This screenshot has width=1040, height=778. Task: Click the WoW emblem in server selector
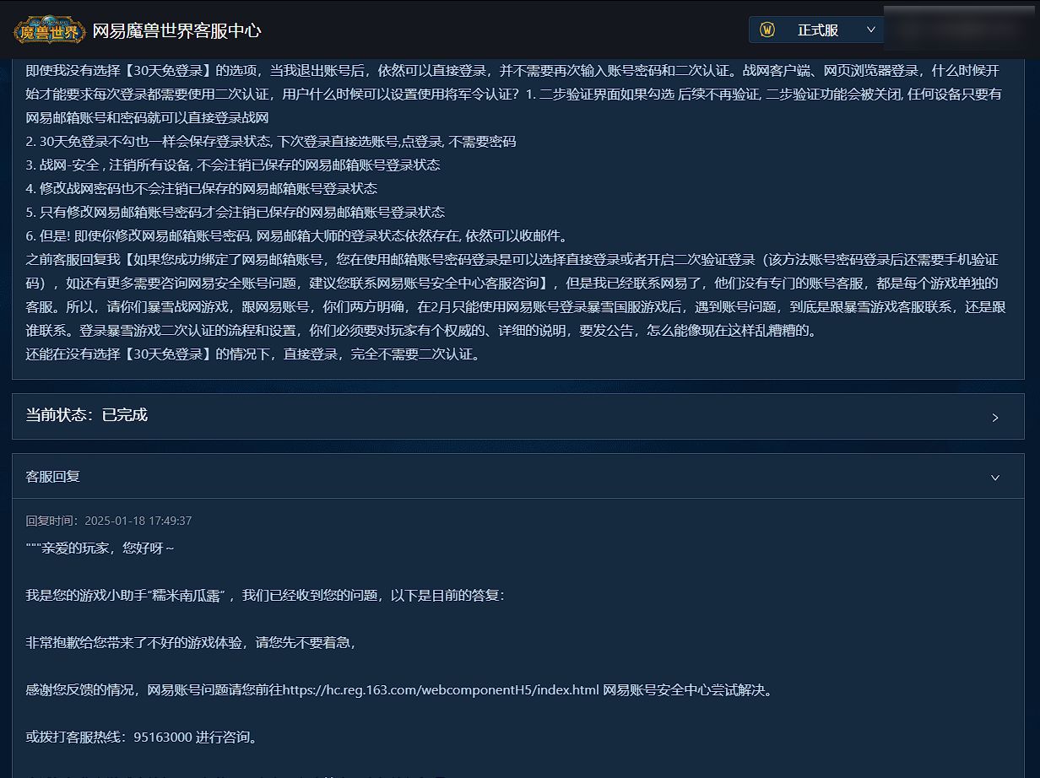767,30
